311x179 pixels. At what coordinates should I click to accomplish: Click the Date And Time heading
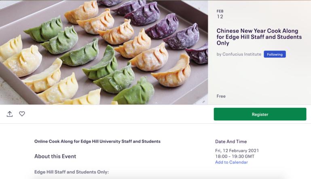tap(231, 142)
